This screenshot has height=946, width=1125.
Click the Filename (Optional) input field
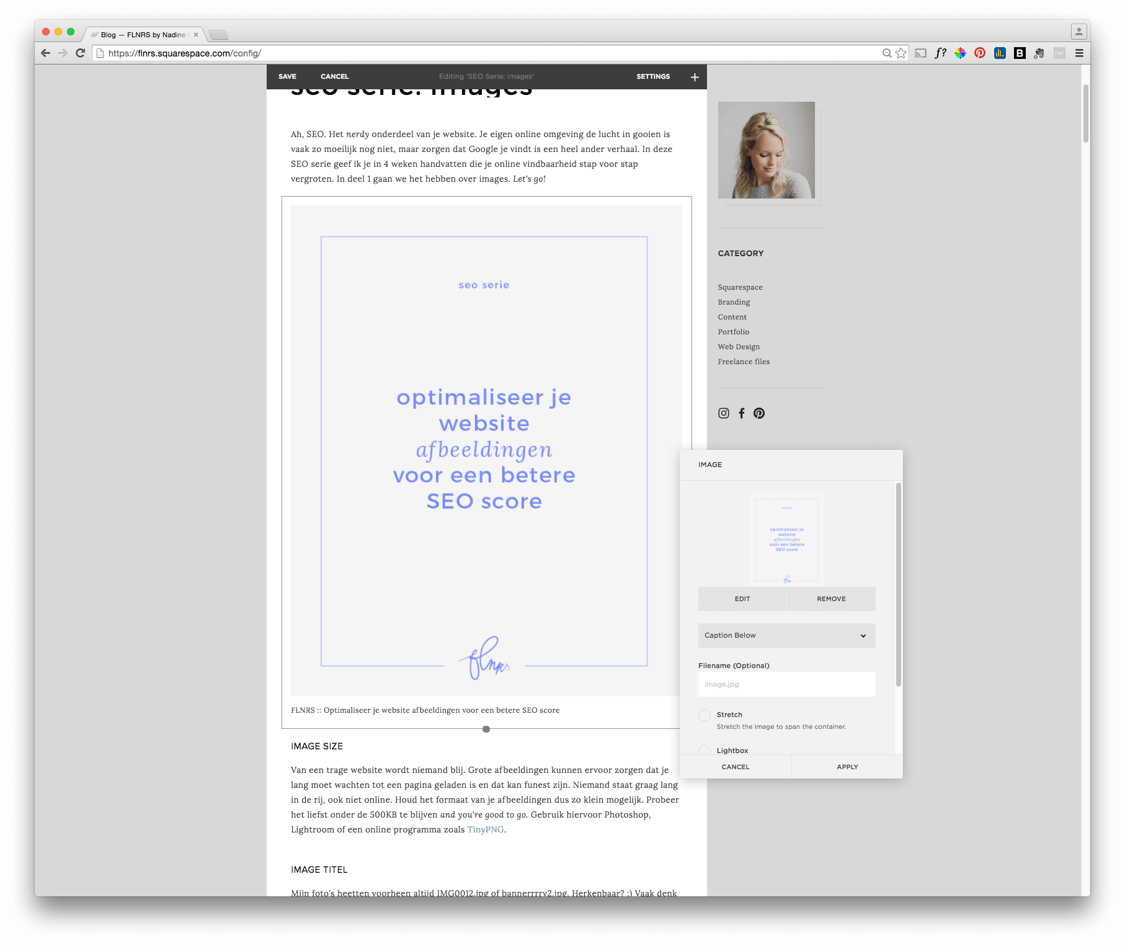click(x=786, y=684)
